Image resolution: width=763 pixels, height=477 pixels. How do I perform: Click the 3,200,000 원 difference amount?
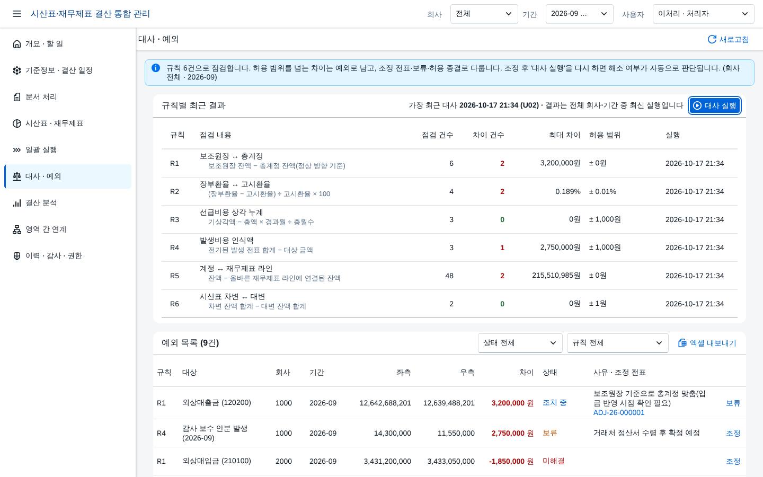coord(512,403)
